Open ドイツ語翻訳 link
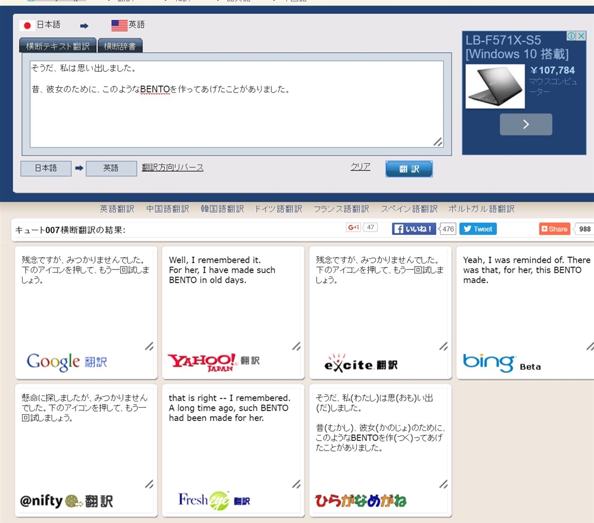This screenshot has width=594, height=523. (x=278, y=209)
